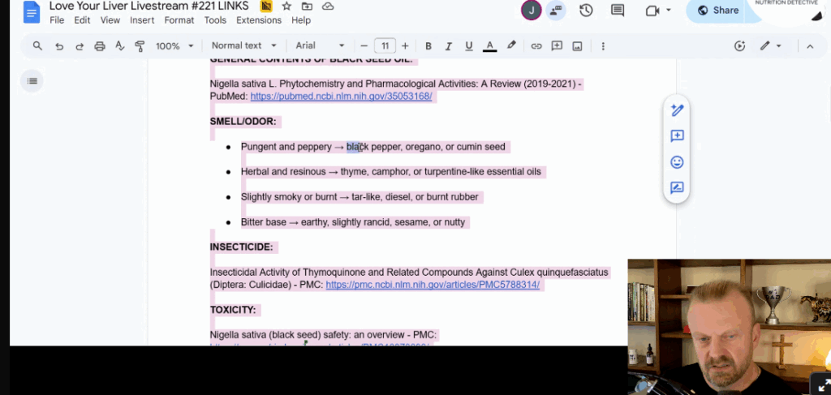831x395 pixels.
Task: Add emoji reaction from side panel
Action: (677, 162)
